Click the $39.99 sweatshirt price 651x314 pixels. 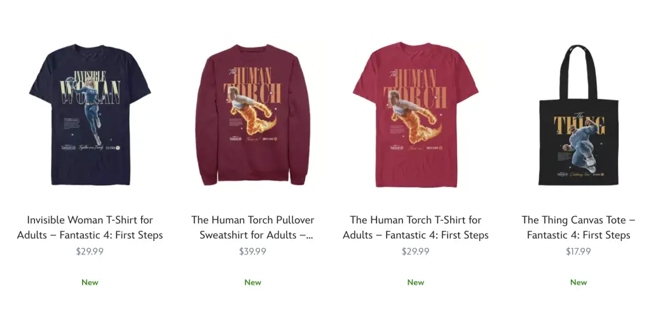click(252, 251)
